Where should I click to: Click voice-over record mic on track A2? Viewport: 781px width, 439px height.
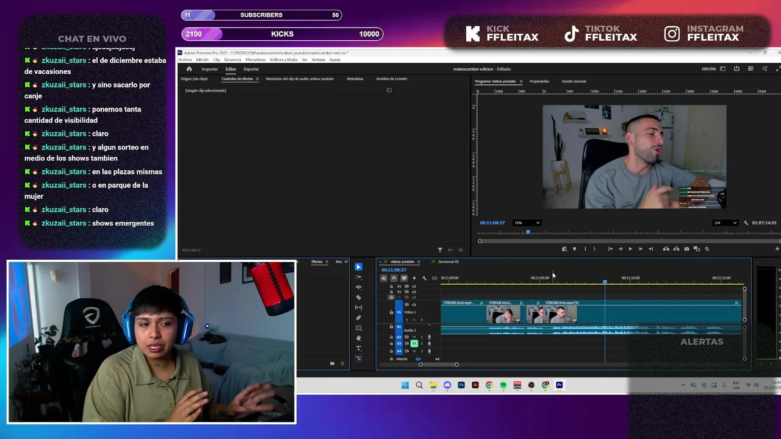pyautogui.click(x=429, y=337)
